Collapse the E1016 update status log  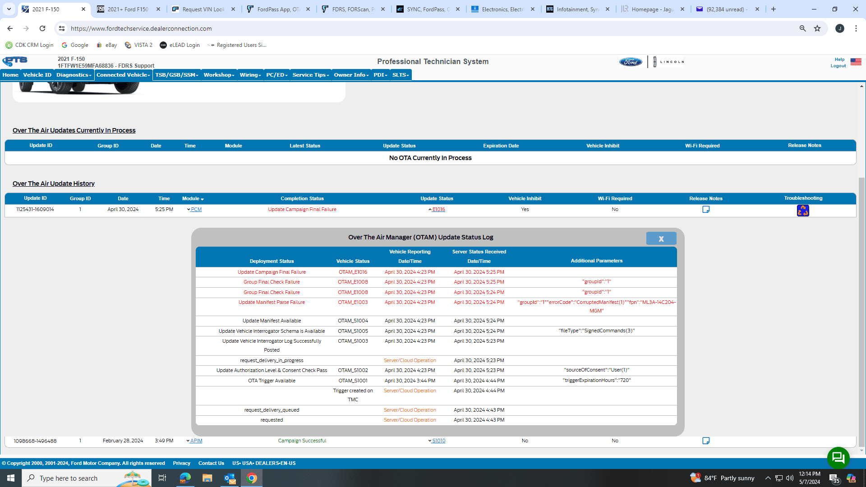pos(437,209)
